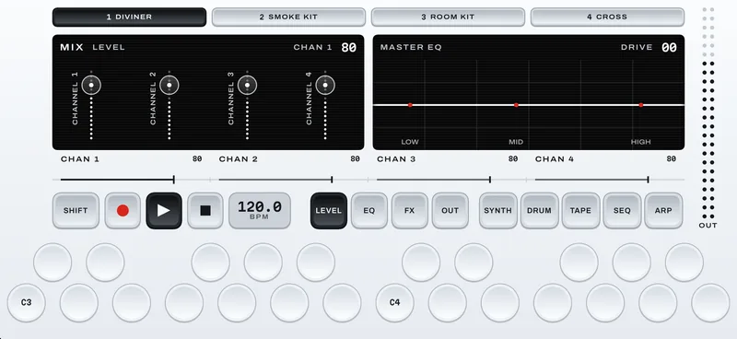Click the CHAN 3 horizontal slider handle
737x339 pixels.
pyautogui.click(x=490, y=180)
